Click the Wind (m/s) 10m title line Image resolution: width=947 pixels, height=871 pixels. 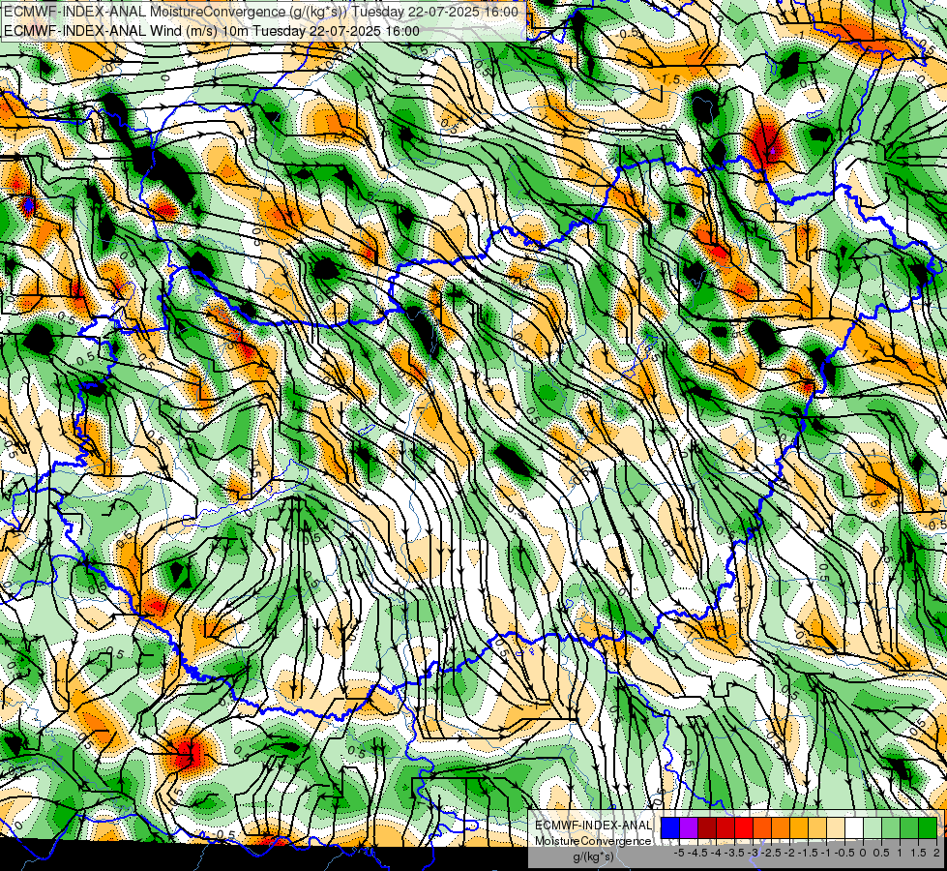tap(212, 30)
